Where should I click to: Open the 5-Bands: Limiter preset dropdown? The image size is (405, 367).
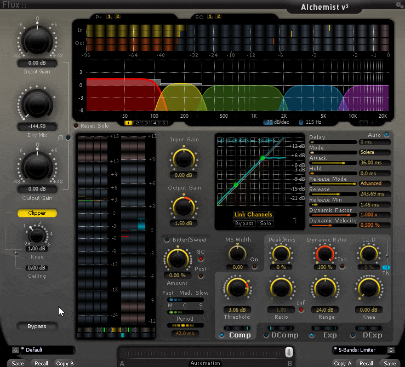coord(363,349)
